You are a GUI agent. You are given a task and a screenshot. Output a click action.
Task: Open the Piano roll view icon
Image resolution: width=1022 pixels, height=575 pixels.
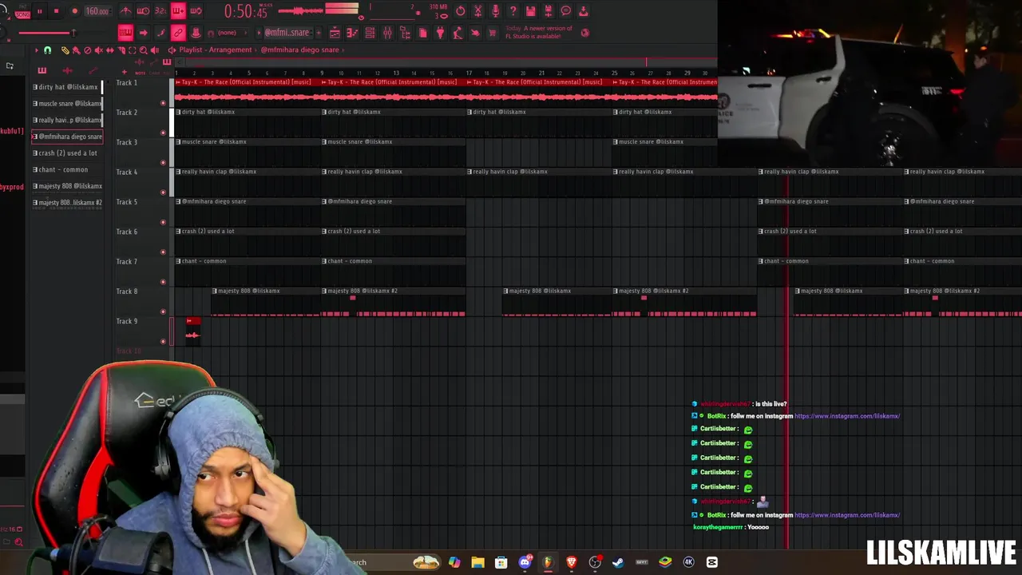(x=352, y=33)
